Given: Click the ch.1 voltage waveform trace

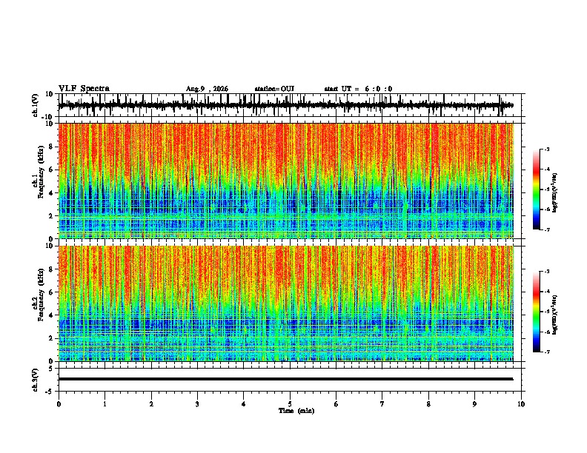Looking at the screenshot, I should pyautogui.click(x=285, y=105).
